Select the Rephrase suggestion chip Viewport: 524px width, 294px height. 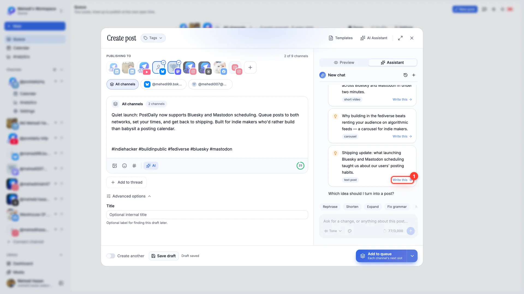330,207
